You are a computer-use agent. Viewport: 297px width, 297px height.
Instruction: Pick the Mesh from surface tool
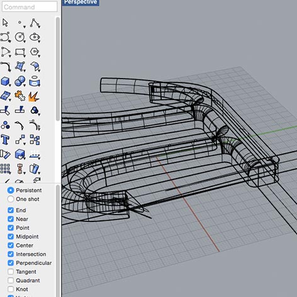point(6,96)
